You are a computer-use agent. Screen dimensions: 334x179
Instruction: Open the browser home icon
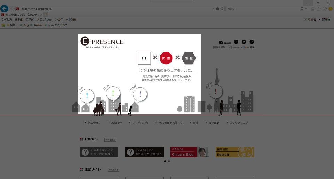313,9
